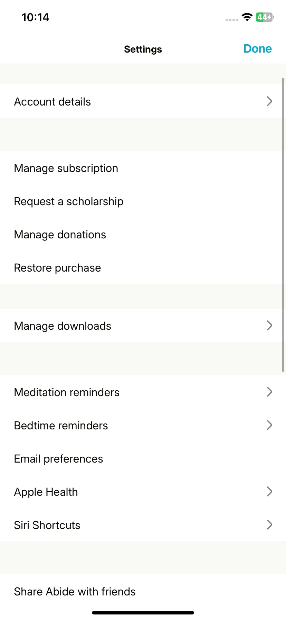Tap the Done button
Viewport: 286px width, 620px height.
[257, 49]
